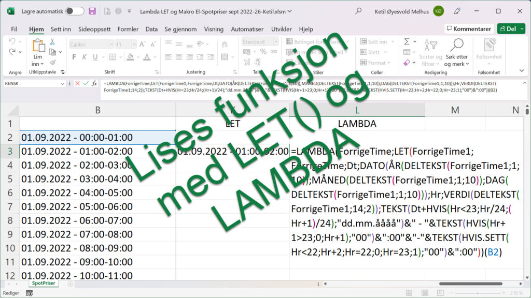Click Søk etter og merk magnifier

[x=457, y=45]
